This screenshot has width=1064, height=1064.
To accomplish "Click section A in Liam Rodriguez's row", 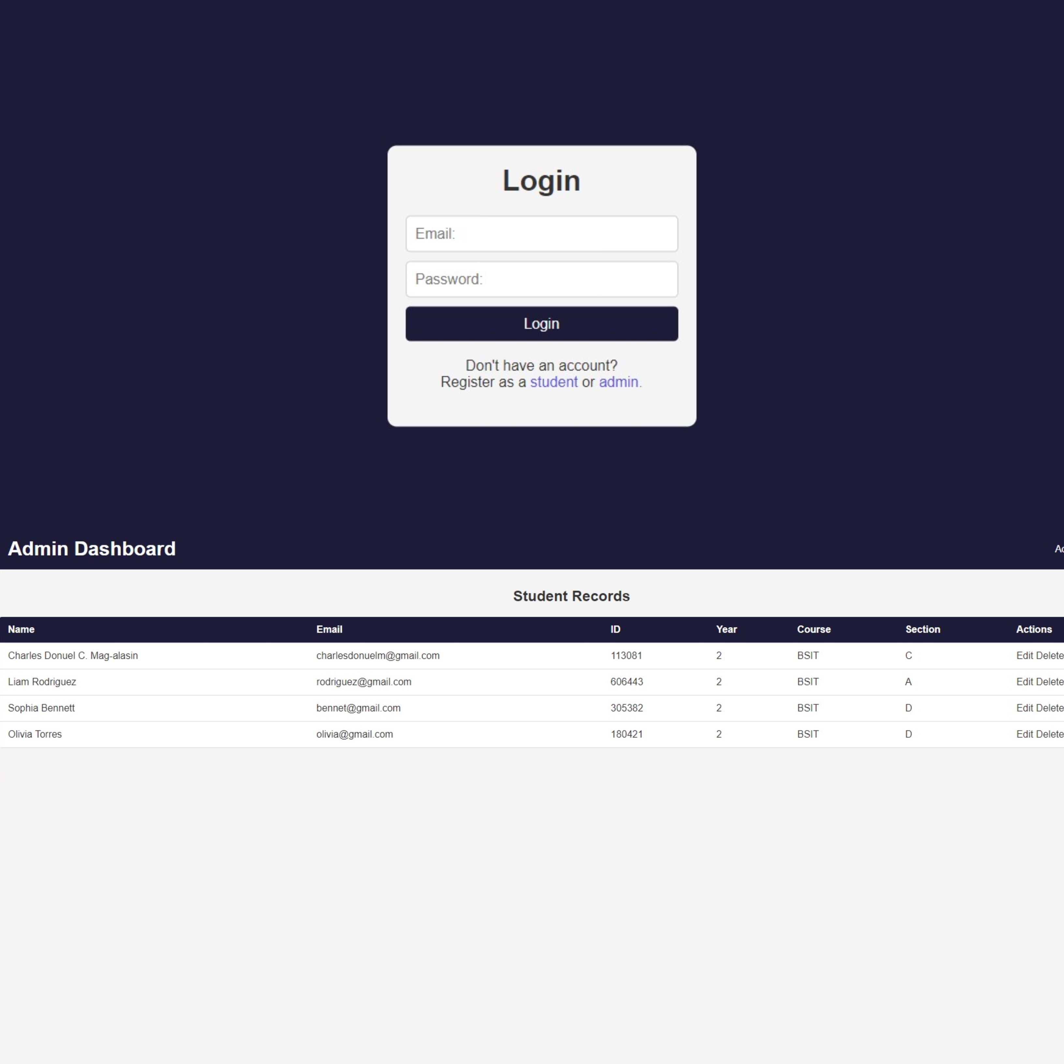I will [908, 682].
